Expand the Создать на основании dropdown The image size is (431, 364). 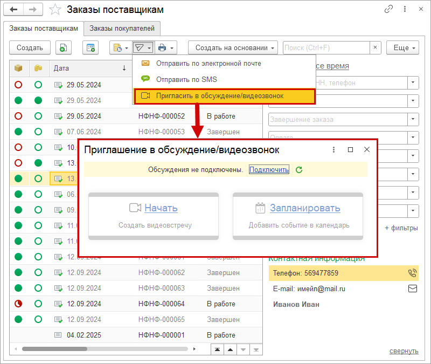233,47
